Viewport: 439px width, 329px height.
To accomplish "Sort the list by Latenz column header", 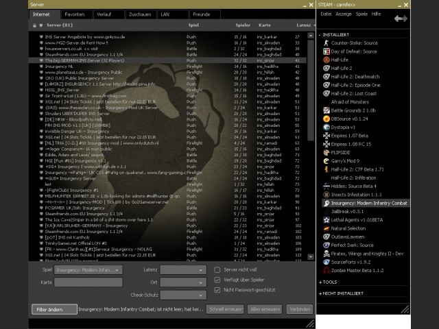I will pyautogui.click(x=304, y=25).
